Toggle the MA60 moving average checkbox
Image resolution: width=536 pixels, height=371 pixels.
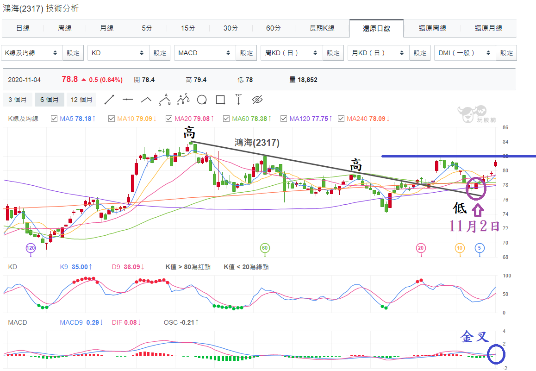[226, 119]
